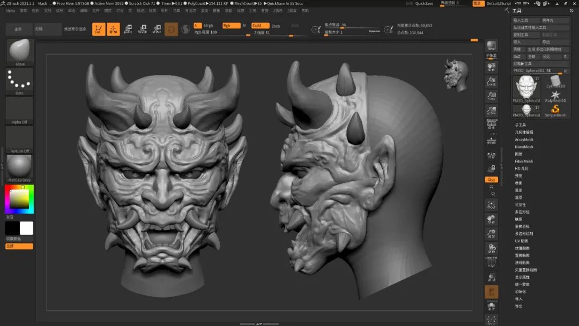Select the Rotate transform icon
Viewport: 579px width, 326px height.
[157, 29]
